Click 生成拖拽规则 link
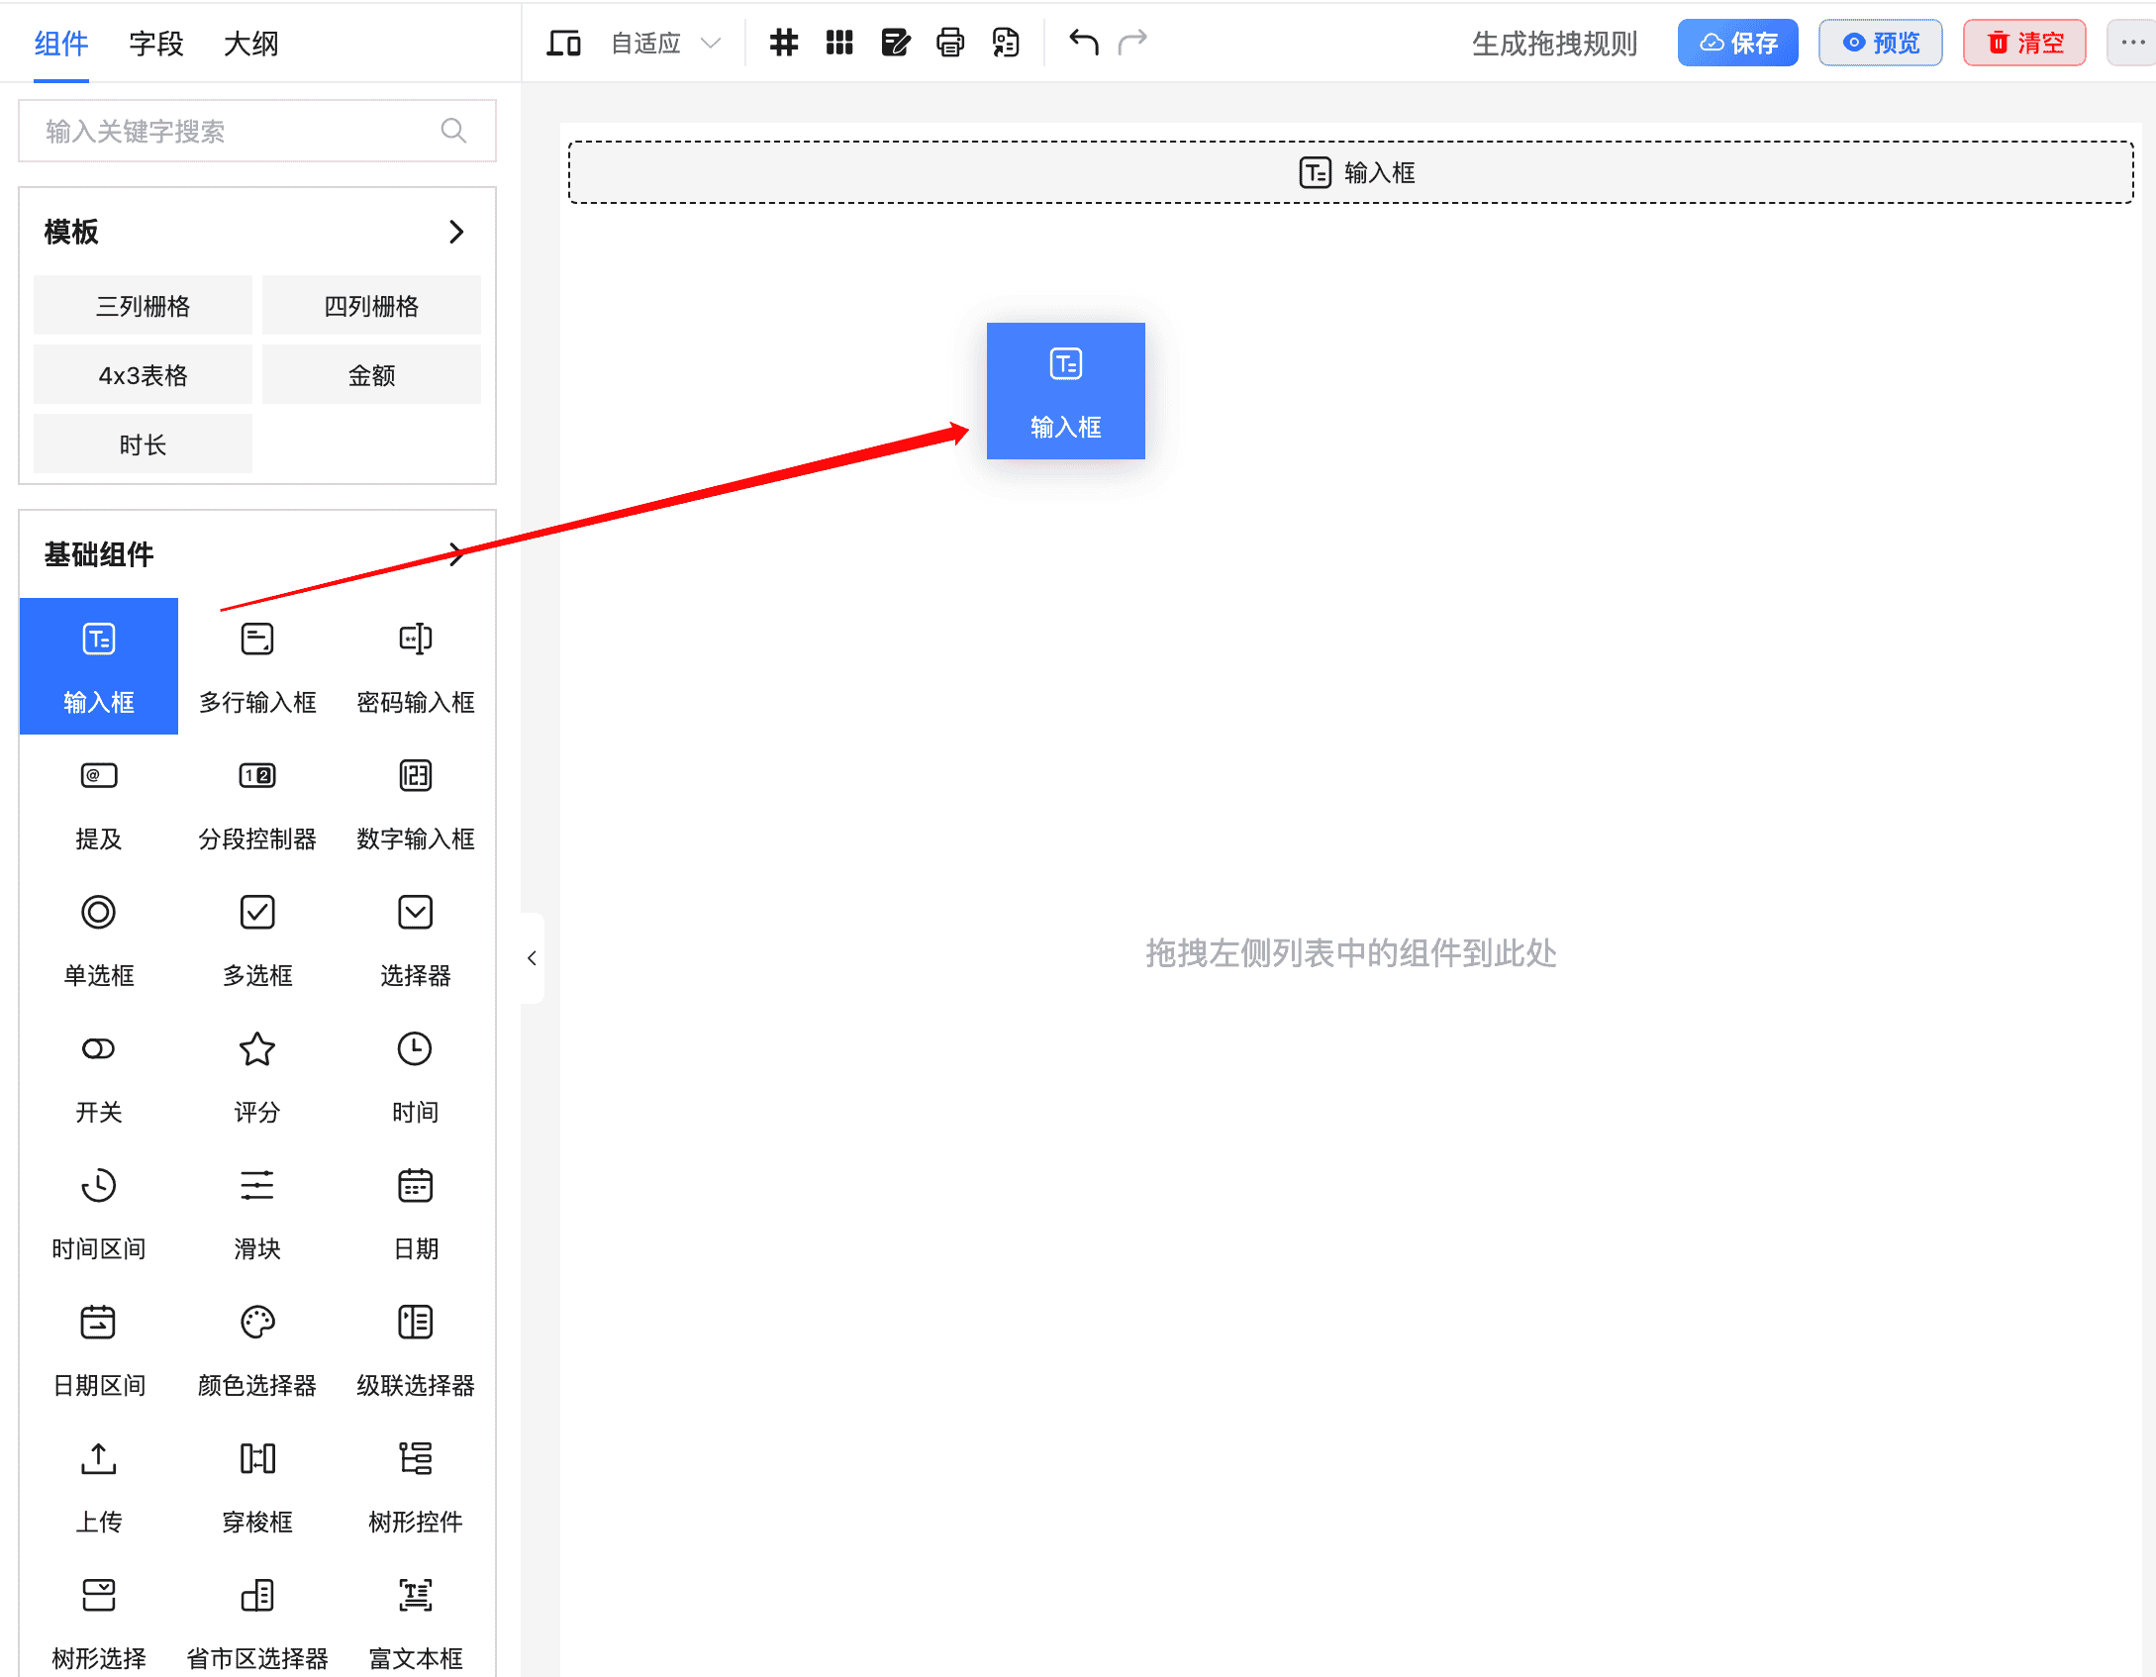The width and height of the screenshot is (2156, 1677). [x=1554, y=44]
